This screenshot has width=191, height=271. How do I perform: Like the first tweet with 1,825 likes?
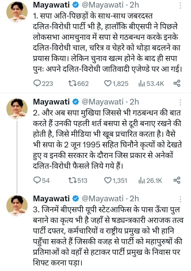click(108, 84)
